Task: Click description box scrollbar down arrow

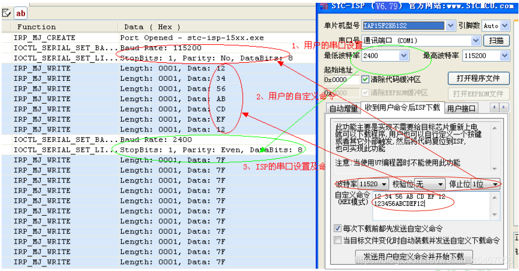Action: [x=495, y=169]
